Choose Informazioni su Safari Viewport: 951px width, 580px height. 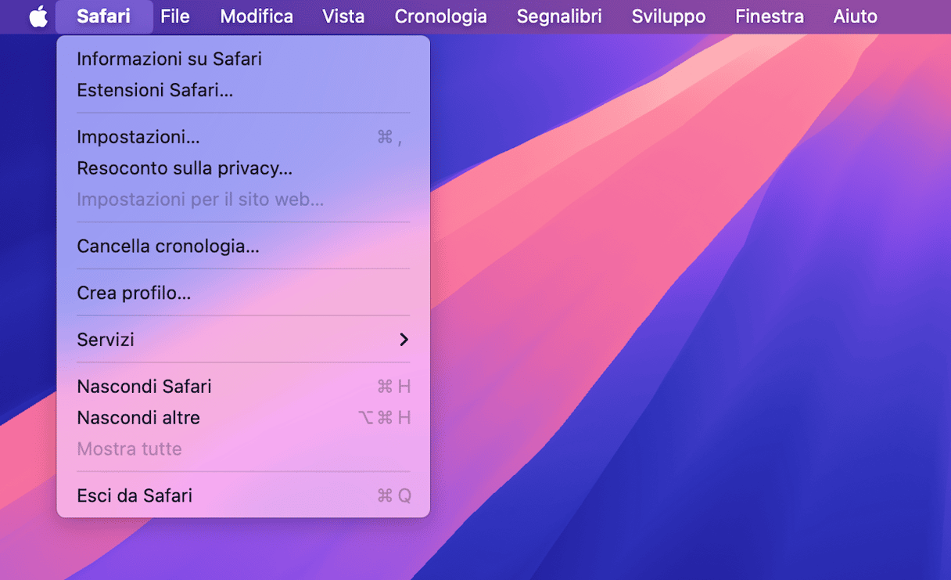point(243,59)
